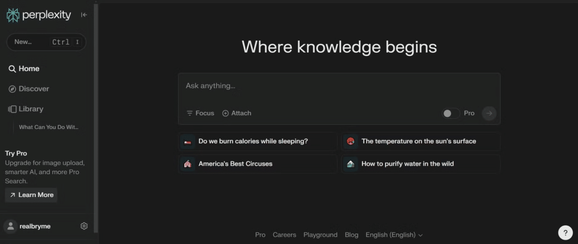Open the Pro link in the footer
This screenshot has width=578, height=244.
point(260,235)
